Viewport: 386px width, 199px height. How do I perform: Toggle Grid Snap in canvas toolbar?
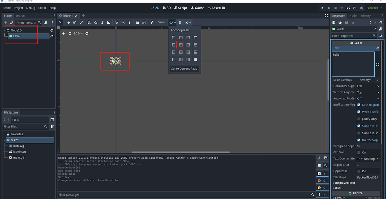click(x=123, y=22)
